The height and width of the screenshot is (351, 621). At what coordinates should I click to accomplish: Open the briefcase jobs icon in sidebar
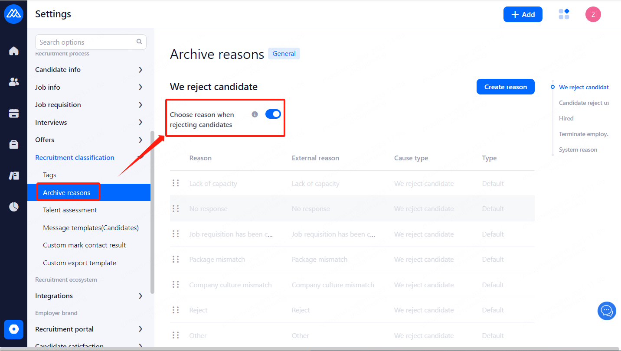tap(14, 144)
